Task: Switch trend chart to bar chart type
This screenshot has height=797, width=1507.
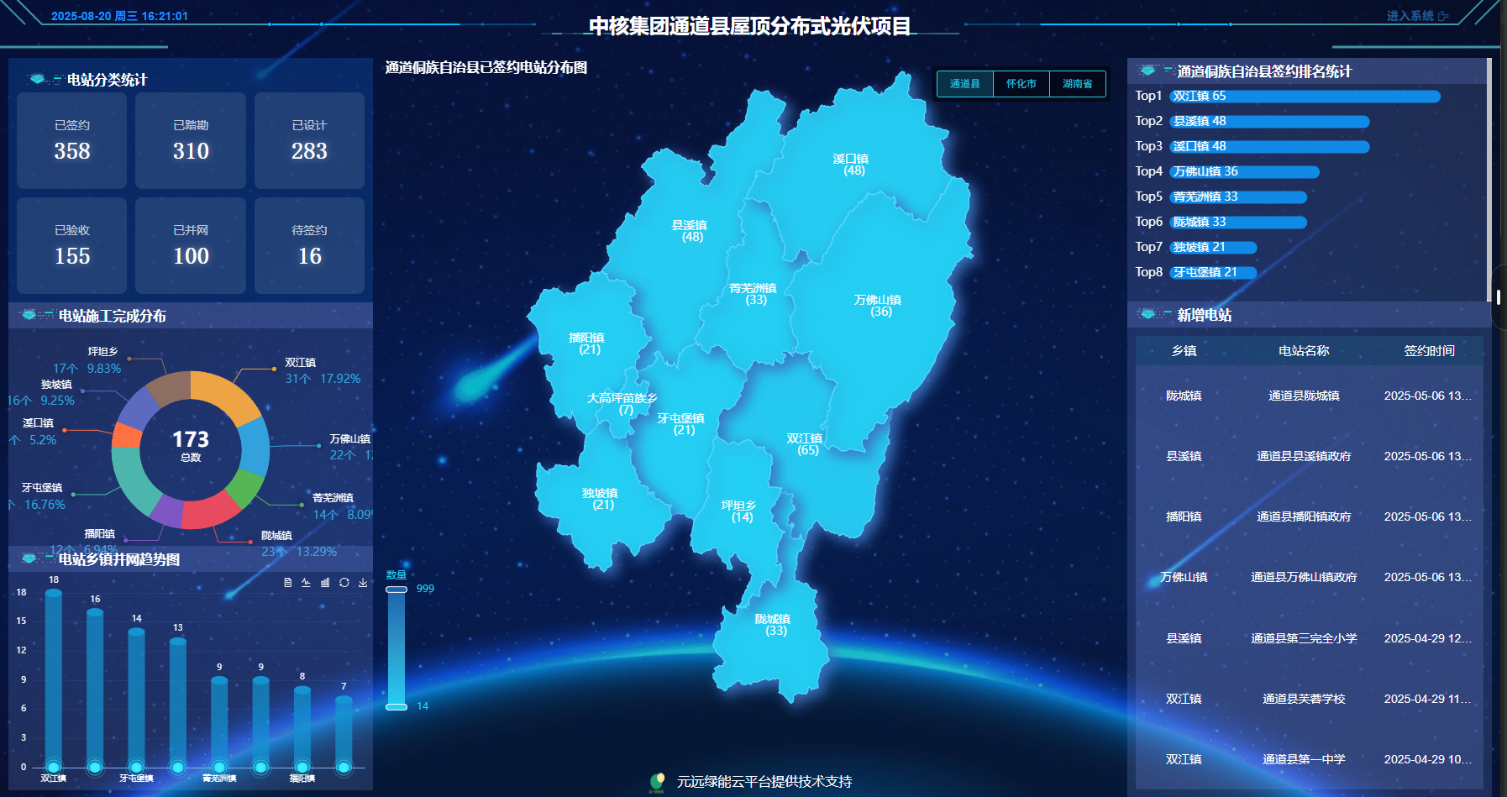Action: 325,582
